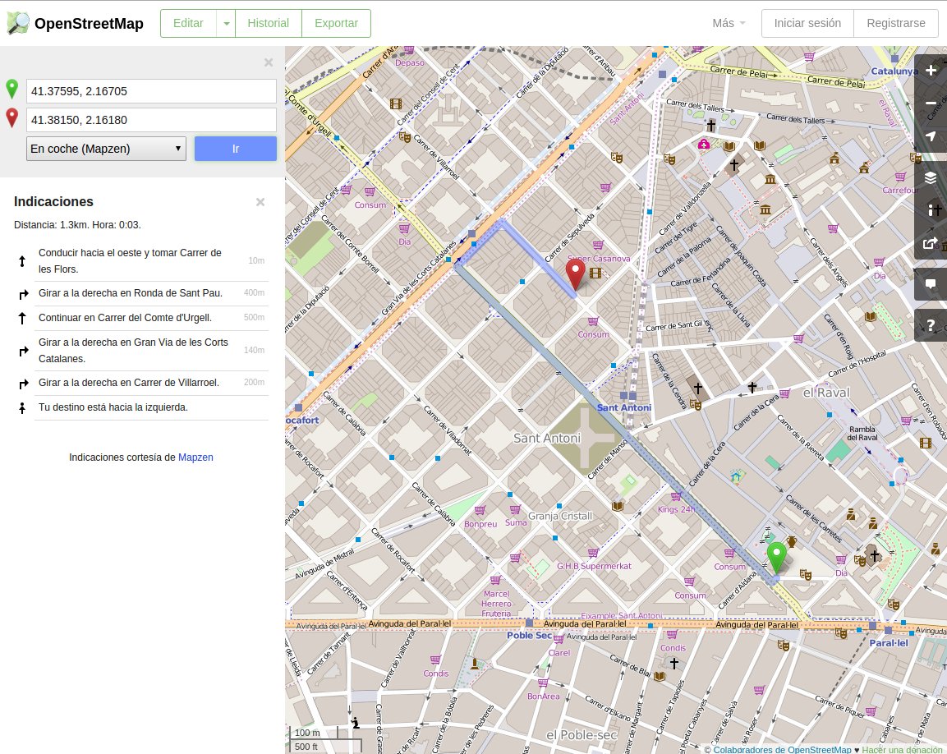
Task: Click the destination pedestrian icon in the last step
Action: [x=22, y=408]
